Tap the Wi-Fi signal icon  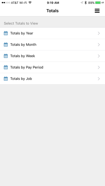(30, 3)
